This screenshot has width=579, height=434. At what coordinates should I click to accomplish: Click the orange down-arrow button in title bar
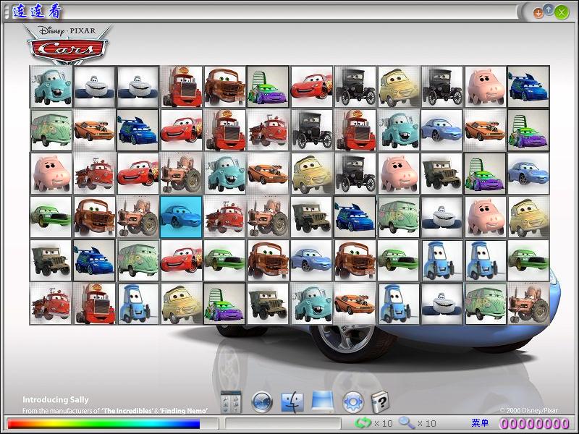[x=538, y=13]
